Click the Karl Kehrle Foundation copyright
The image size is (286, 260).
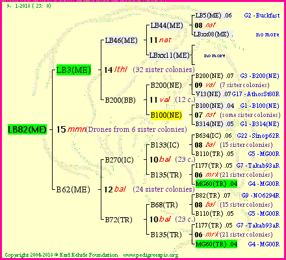[61, 255]
